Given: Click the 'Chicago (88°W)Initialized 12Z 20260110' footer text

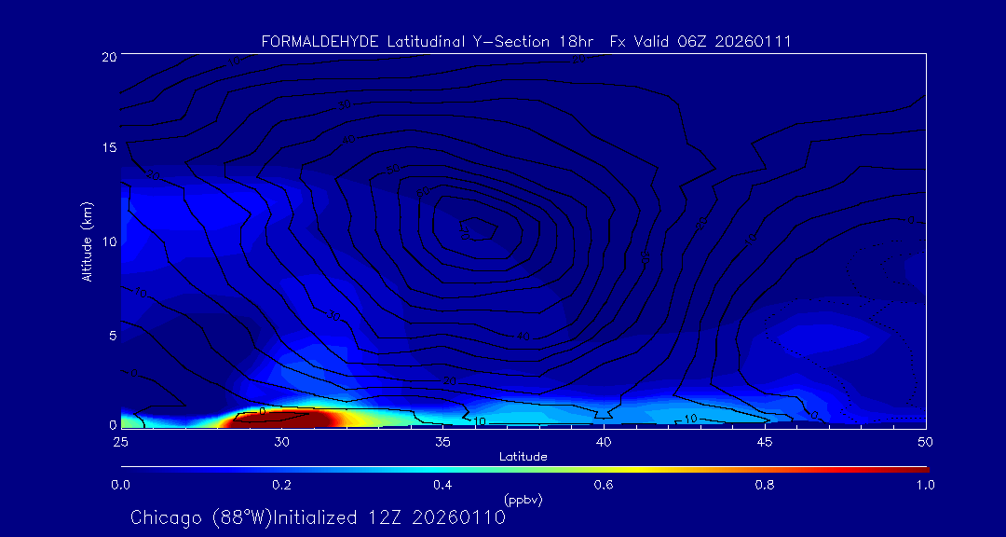Looking at the screenshot, I should click(319, 517).
